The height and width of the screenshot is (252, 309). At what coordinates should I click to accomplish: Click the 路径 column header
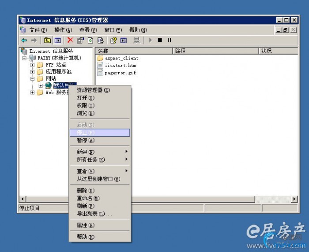(x=216, y=51)
